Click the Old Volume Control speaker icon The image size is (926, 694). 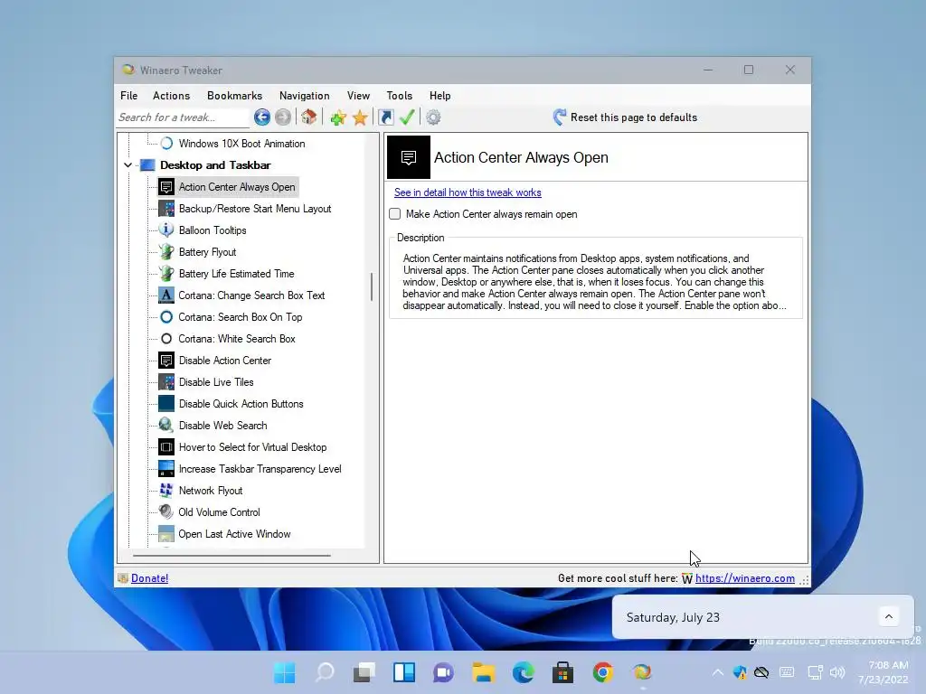[x=166, y=511]
